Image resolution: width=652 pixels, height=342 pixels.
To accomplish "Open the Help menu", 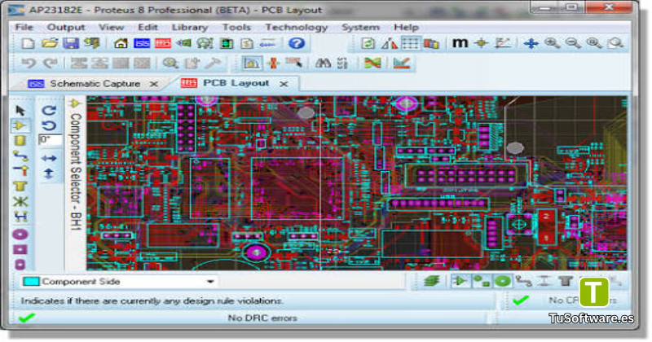I will (406, 28).
